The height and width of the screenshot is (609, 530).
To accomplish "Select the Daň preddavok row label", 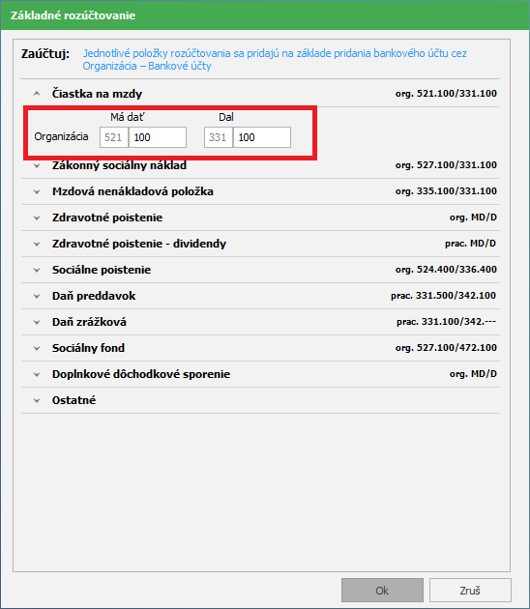I will tap(94, 296).
